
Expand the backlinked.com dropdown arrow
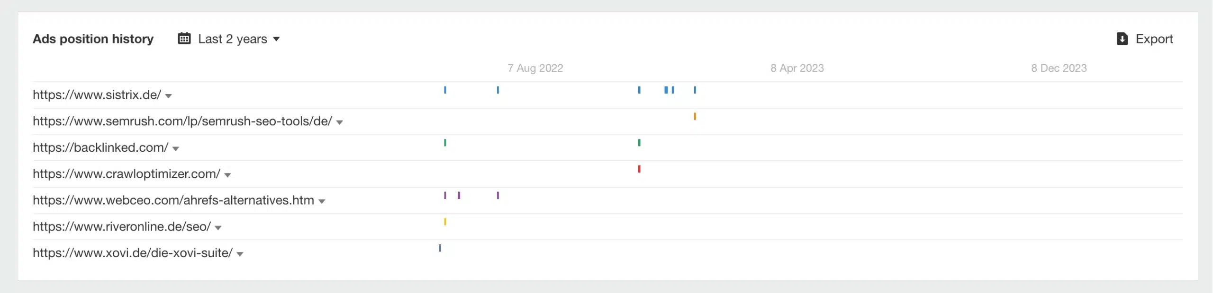click(176, 149)
